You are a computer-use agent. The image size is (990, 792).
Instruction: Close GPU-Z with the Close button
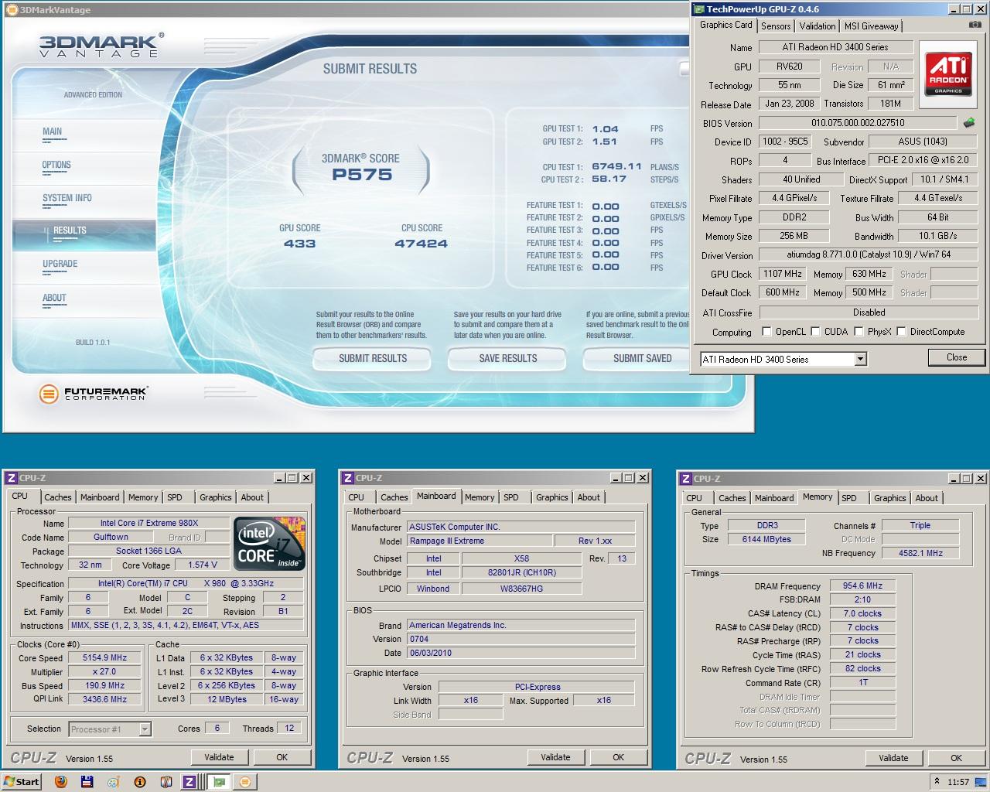click(957, 357)
